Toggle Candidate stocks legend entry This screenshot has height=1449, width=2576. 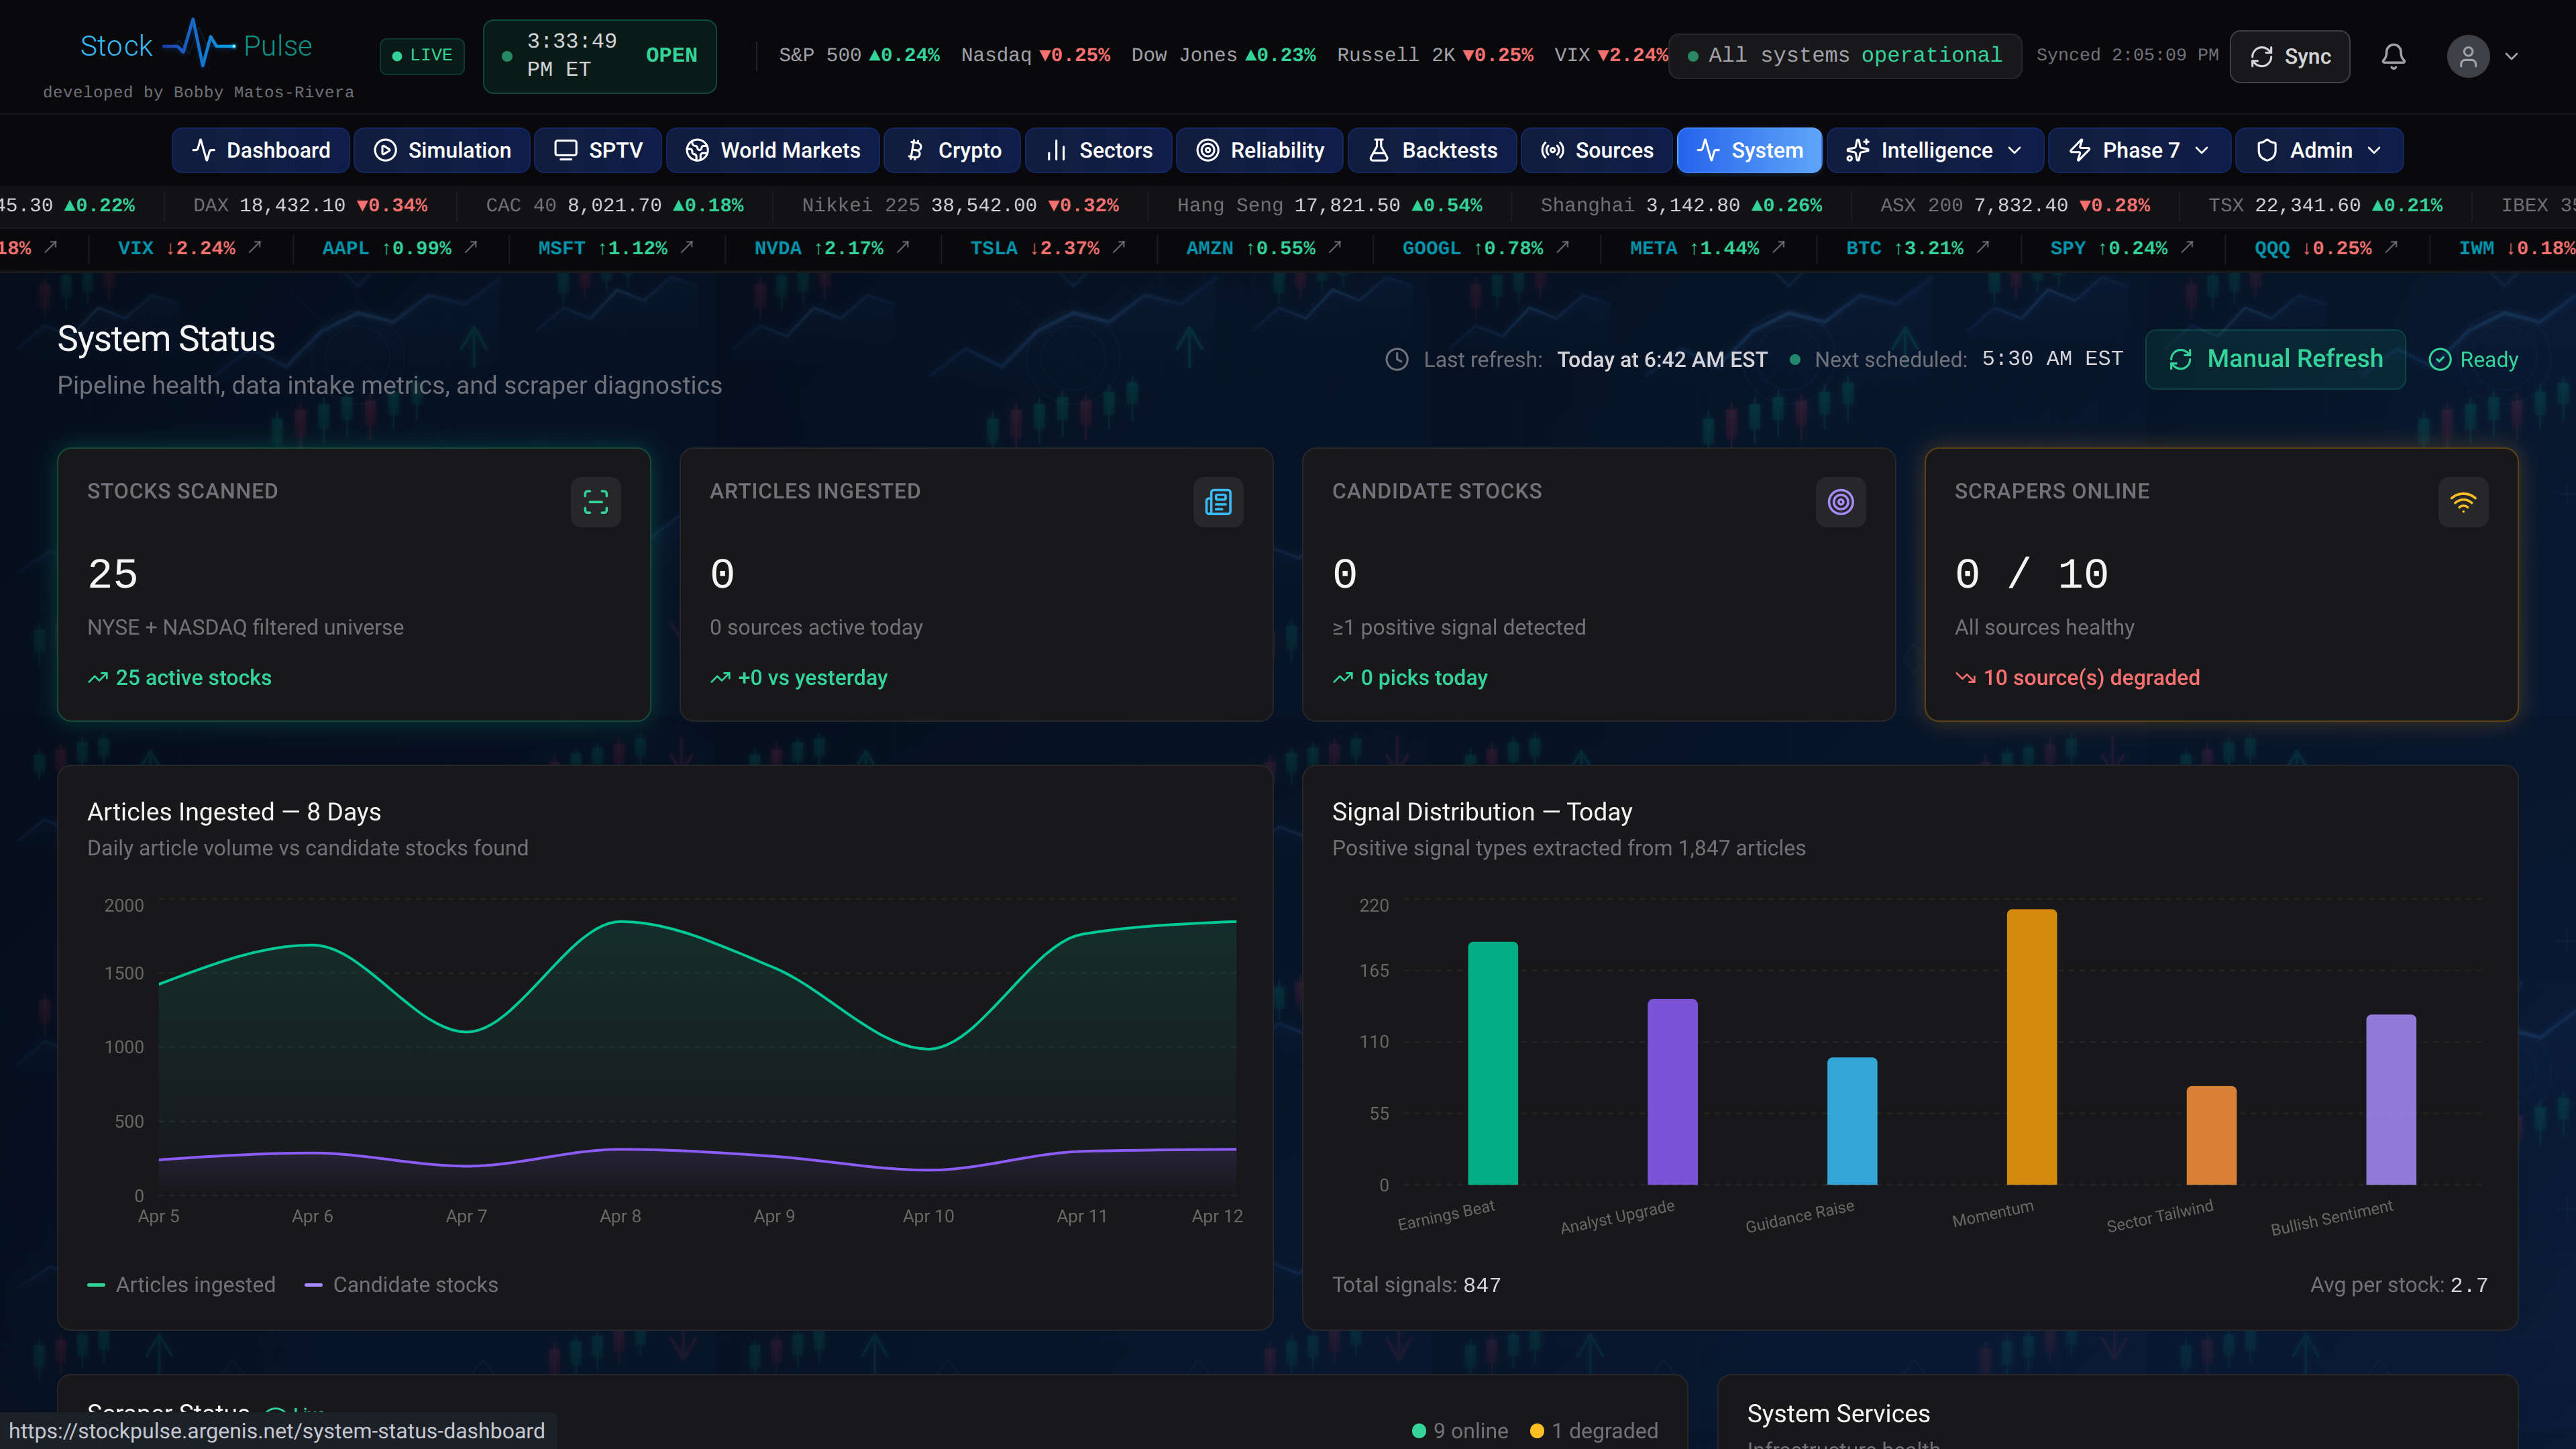click(401, 1285)
